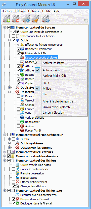91x209 pixels.
Task: Click keyboard icon of Désactiver souris et clavier
Action: (x=22, y=58)
